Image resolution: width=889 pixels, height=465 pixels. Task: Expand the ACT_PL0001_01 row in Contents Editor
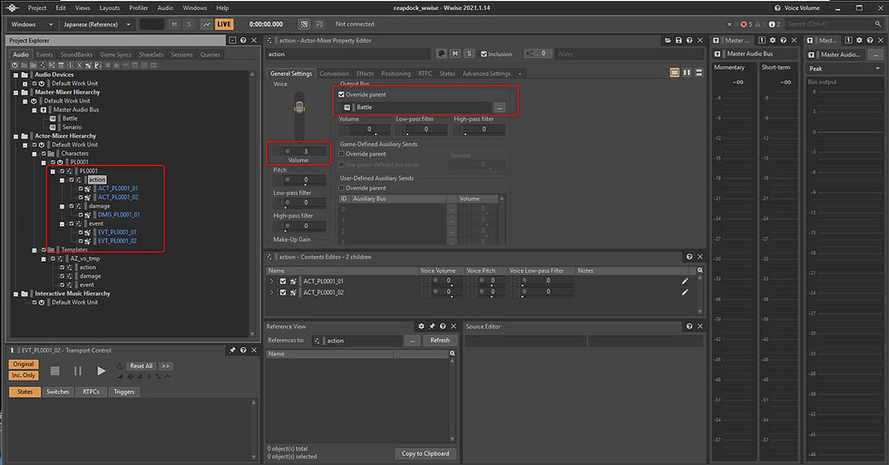[271, 282]
